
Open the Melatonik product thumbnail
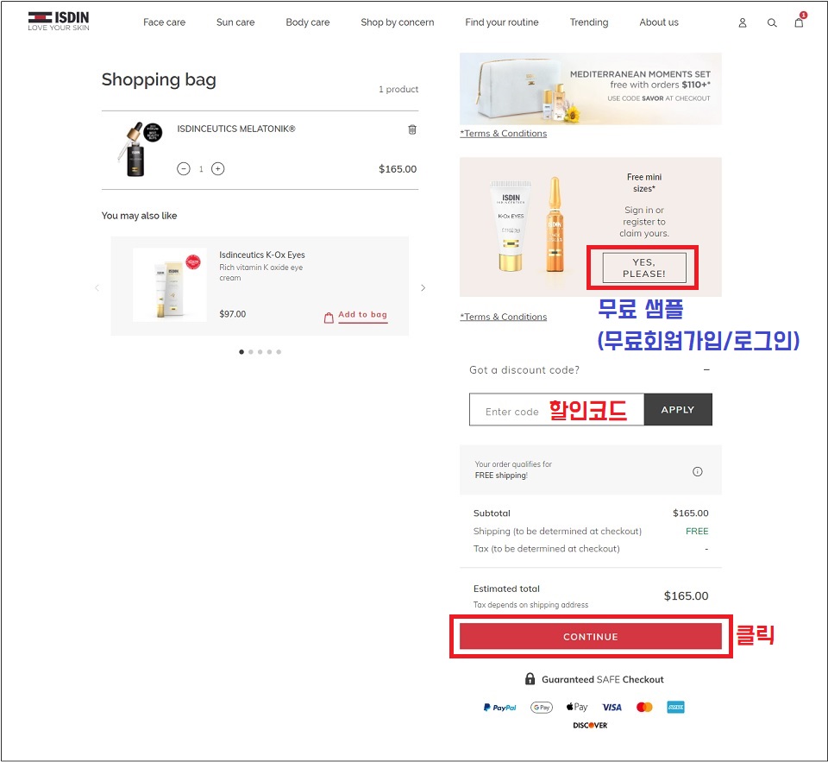[x=138, y=149]
